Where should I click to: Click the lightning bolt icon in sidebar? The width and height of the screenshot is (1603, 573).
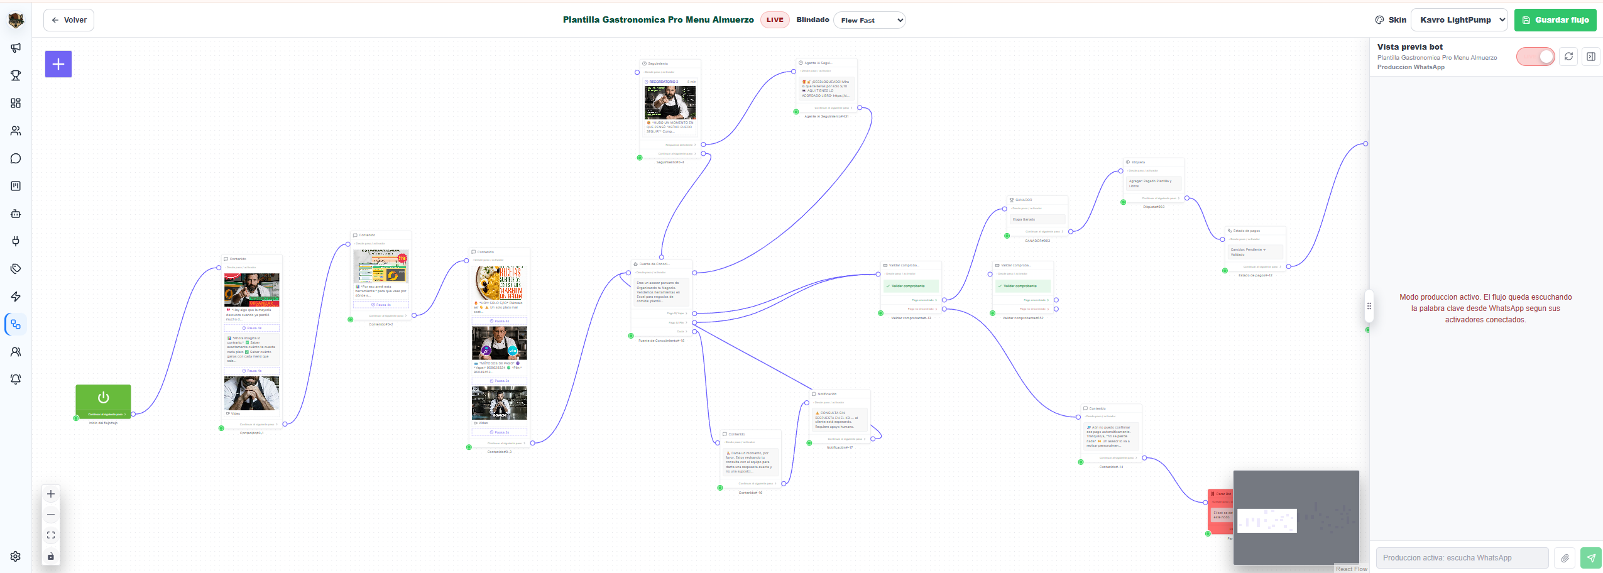point(16,297)
